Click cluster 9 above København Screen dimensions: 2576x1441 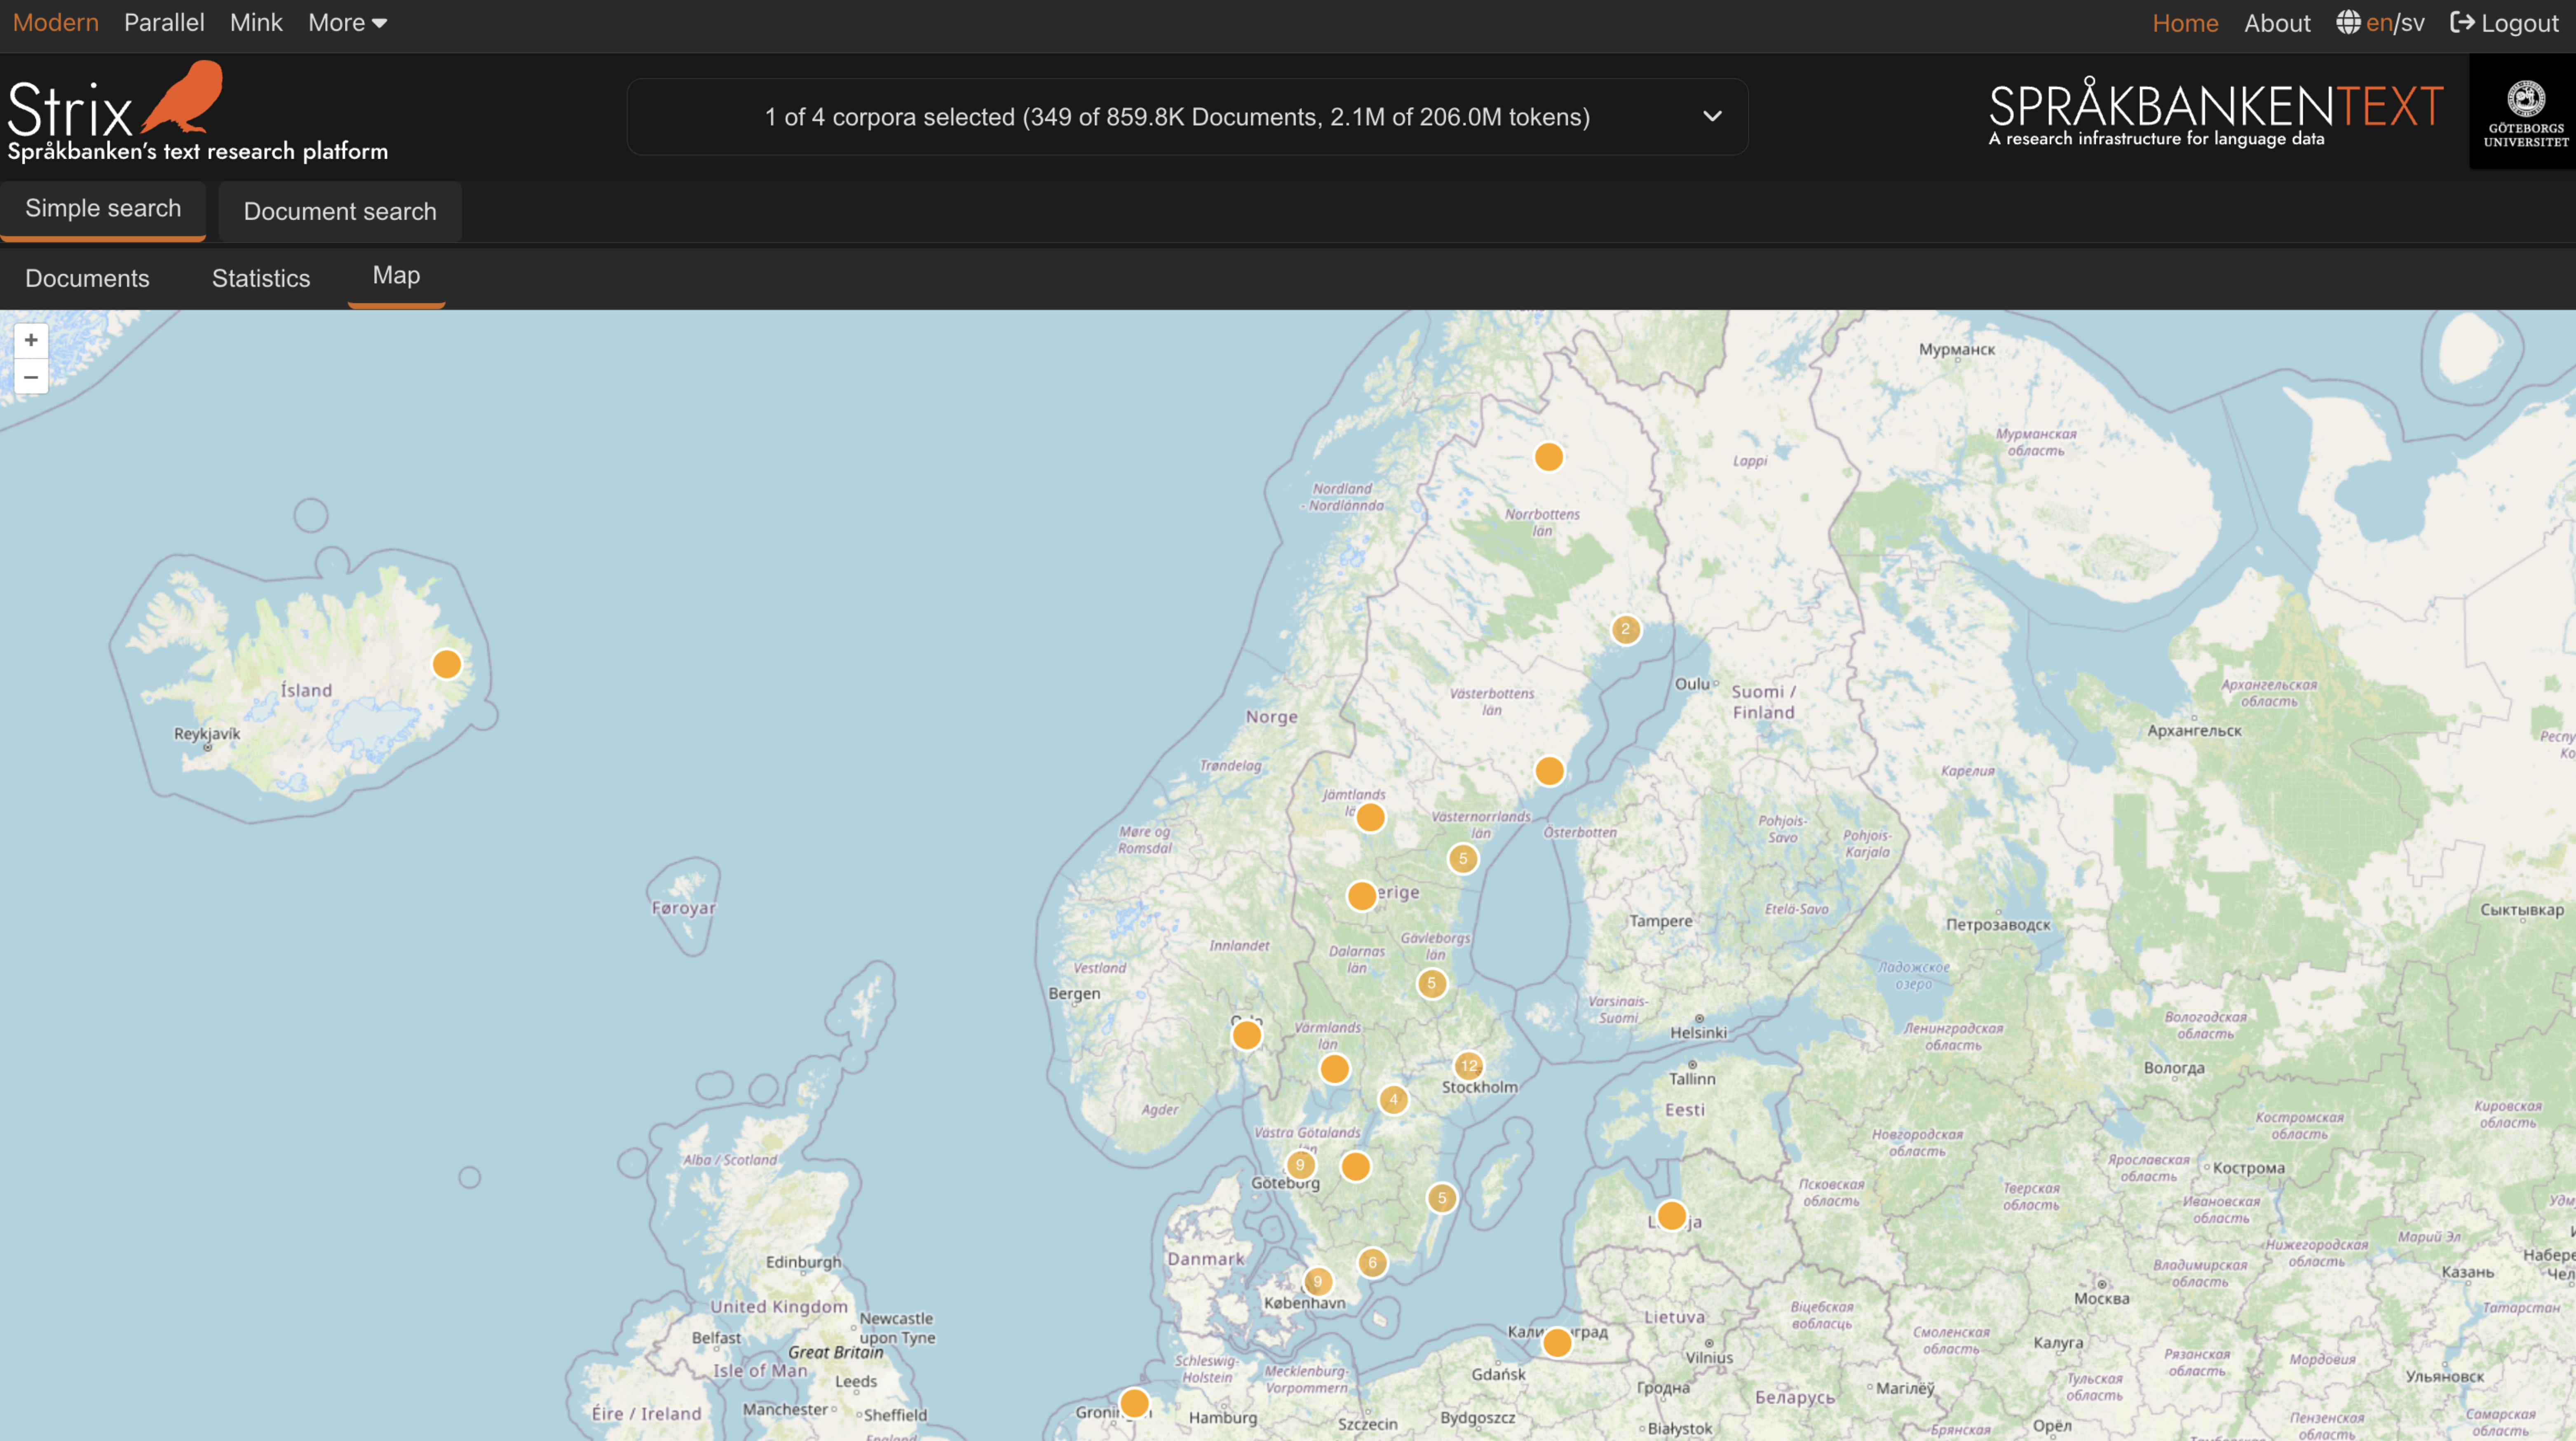1318,1281
